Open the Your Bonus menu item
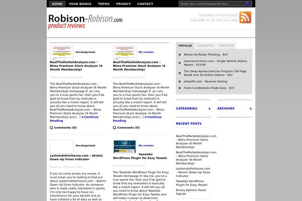The image size is (302, 201). (80, 4)
